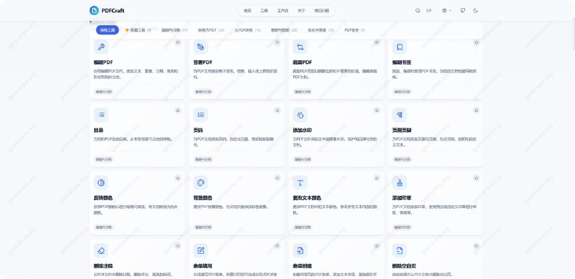
Task: Open the 背景颜色 palette icon
Action: click(201, 183)
